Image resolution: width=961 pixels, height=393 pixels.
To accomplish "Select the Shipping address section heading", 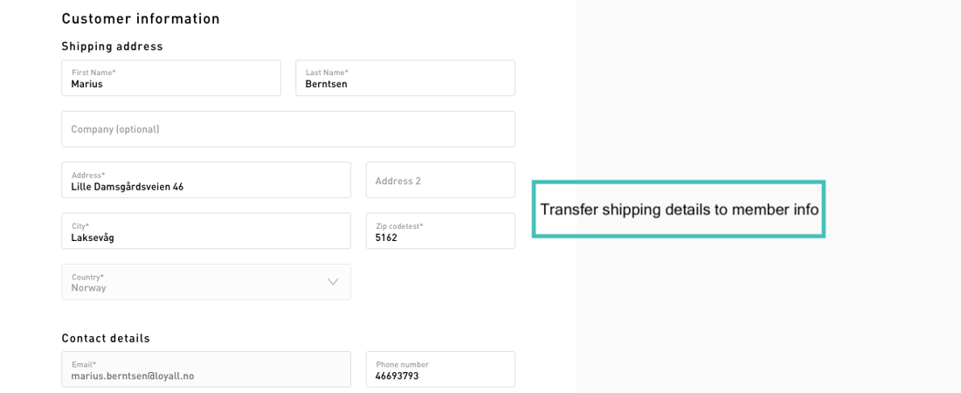I will 112,46.
